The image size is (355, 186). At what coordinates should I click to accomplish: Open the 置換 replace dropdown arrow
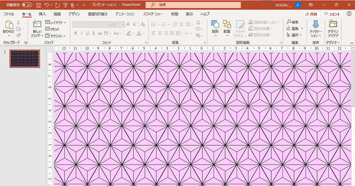(302, 29)
